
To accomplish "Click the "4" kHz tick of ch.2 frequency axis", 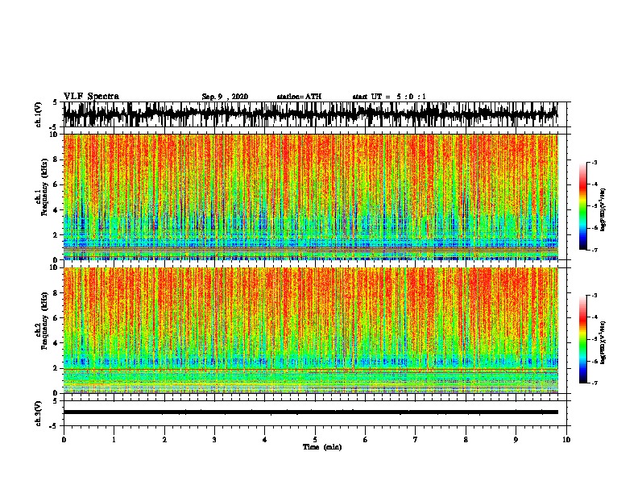I will [57, 343].
